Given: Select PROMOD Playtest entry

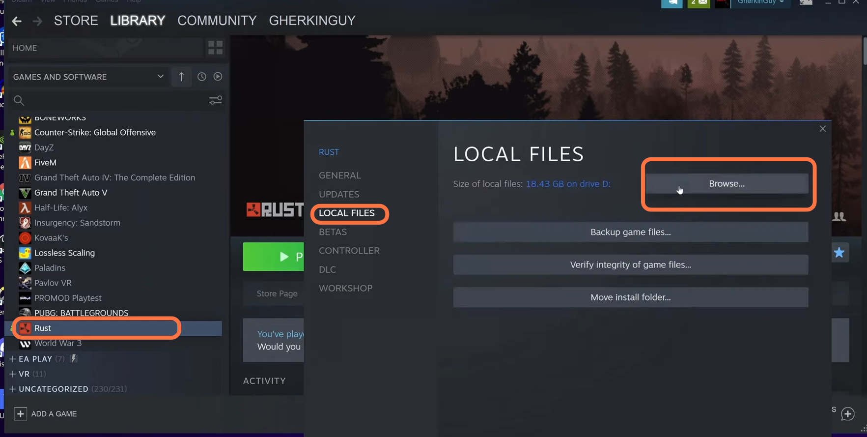Looking at the screenshot, I should [x=68, y=298].
